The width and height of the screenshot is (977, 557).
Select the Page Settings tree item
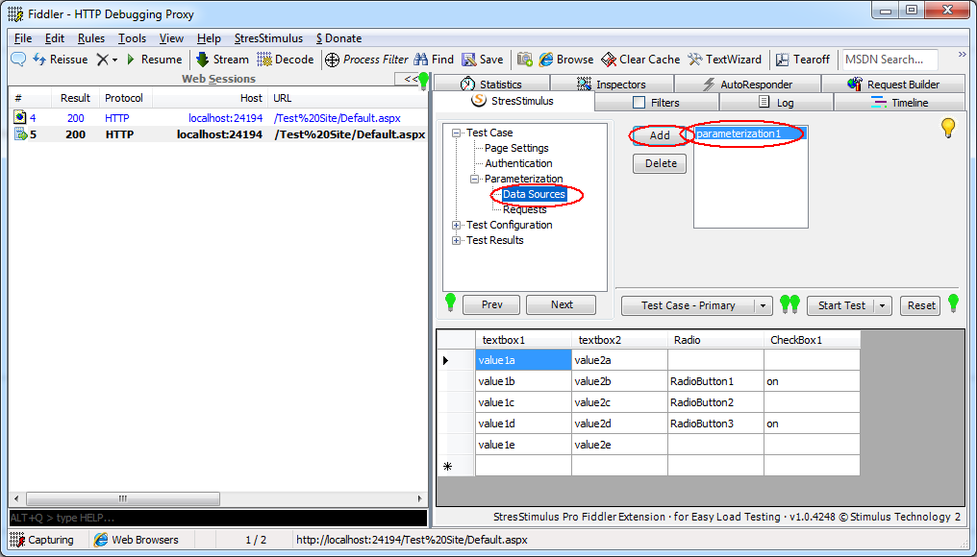click(516, 148)
